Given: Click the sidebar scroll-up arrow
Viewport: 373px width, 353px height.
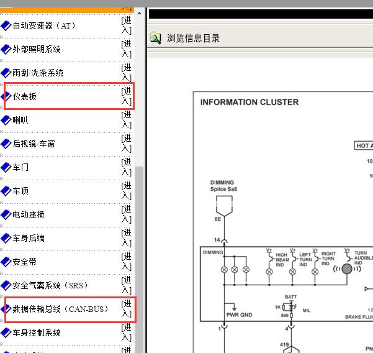Looking at the screenshot, I should 140,13.
